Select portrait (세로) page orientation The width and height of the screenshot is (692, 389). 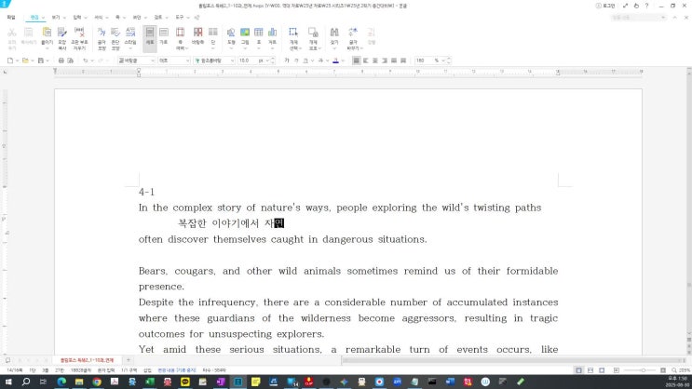pos(149,35)
